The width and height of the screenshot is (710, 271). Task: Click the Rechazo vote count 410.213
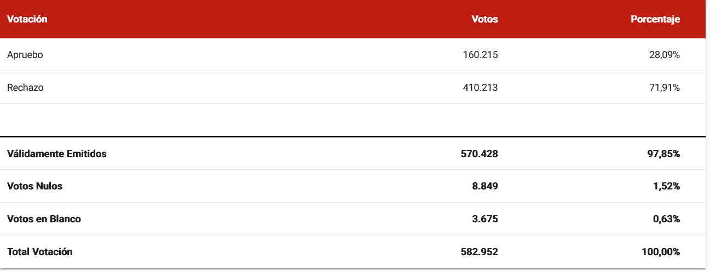point(480,88)
